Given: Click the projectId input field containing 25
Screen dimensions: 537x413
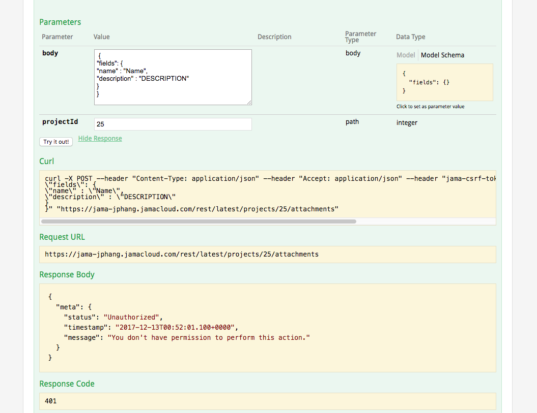Looking at the screenshot, I should point(173,124).
